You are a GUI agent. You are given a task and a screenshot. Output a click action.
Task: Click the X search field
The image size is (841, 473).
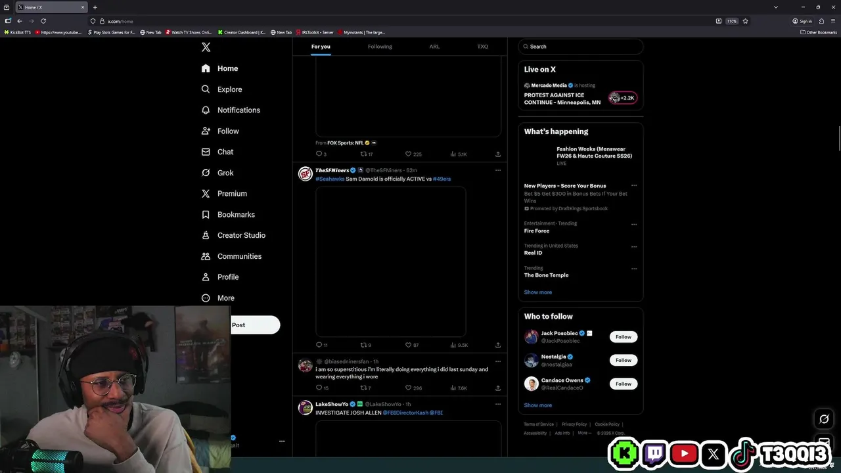(581, 47)
